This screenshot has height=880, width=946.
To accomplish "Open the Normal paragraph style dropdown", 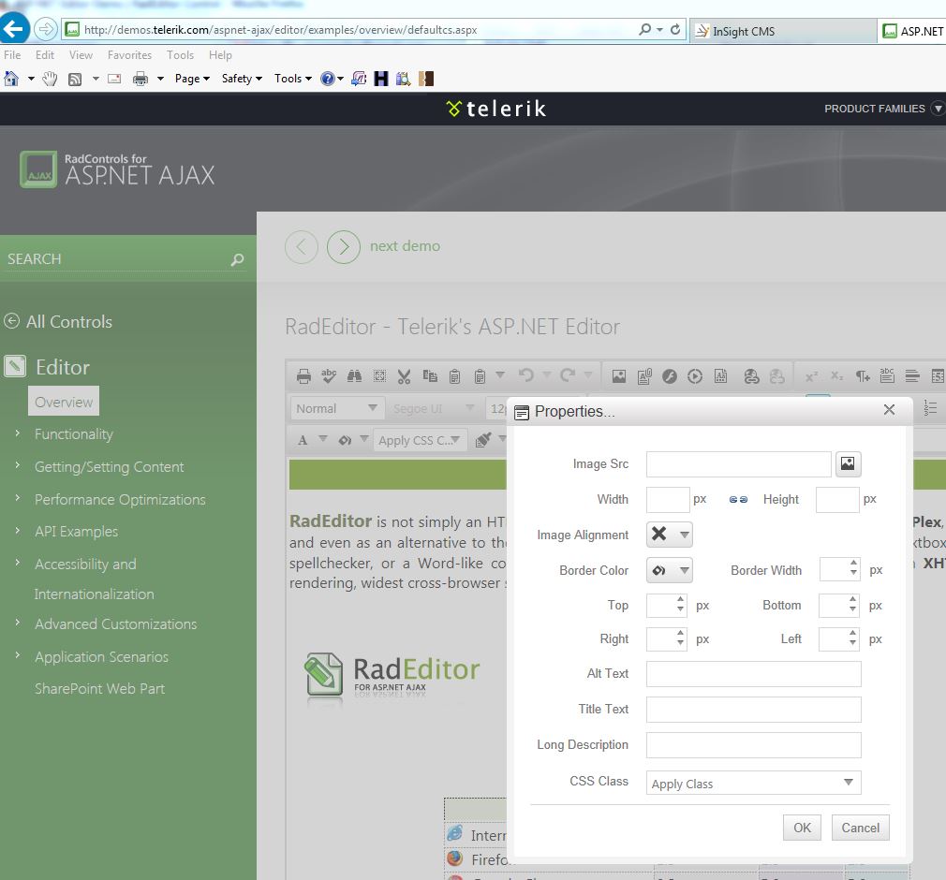I will pyautogui.click(x=336, y=408).
